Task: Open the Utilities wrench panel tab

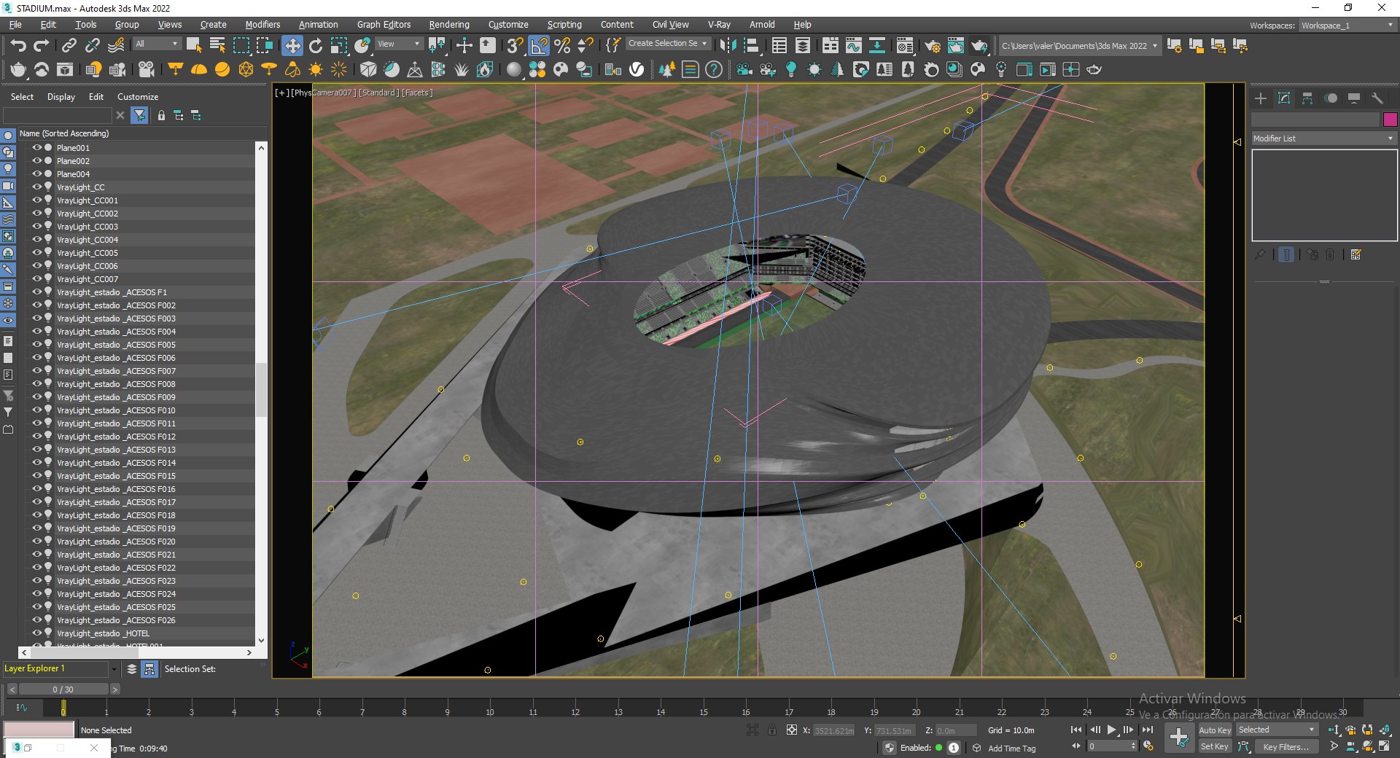Action: click(1377, 98)
